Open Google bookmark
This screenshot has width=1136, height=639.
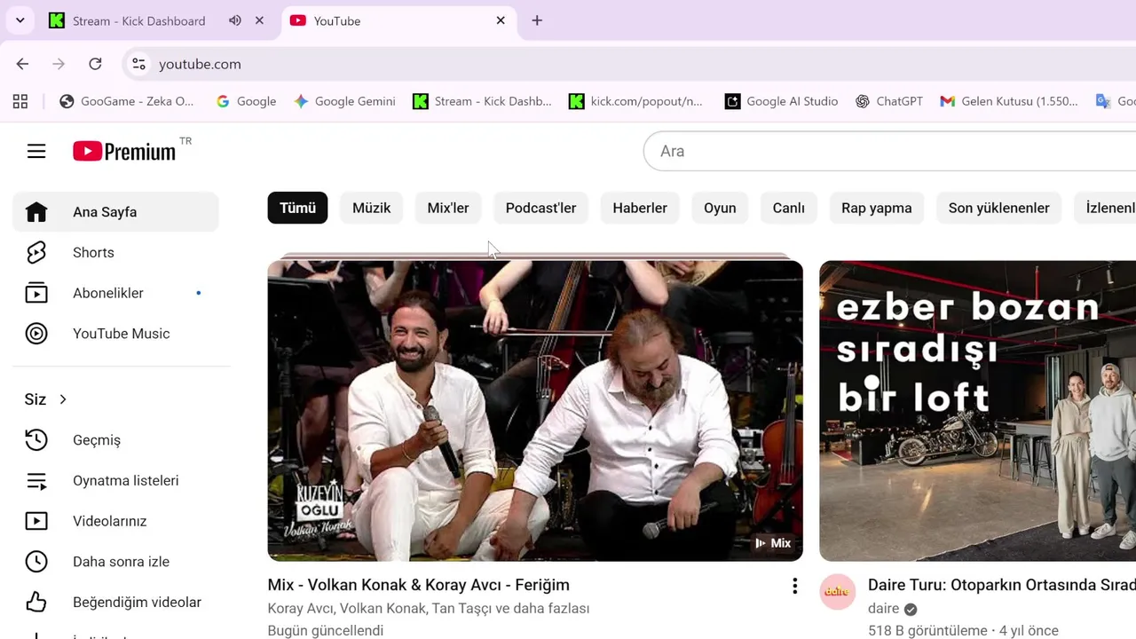click(246, 101)
